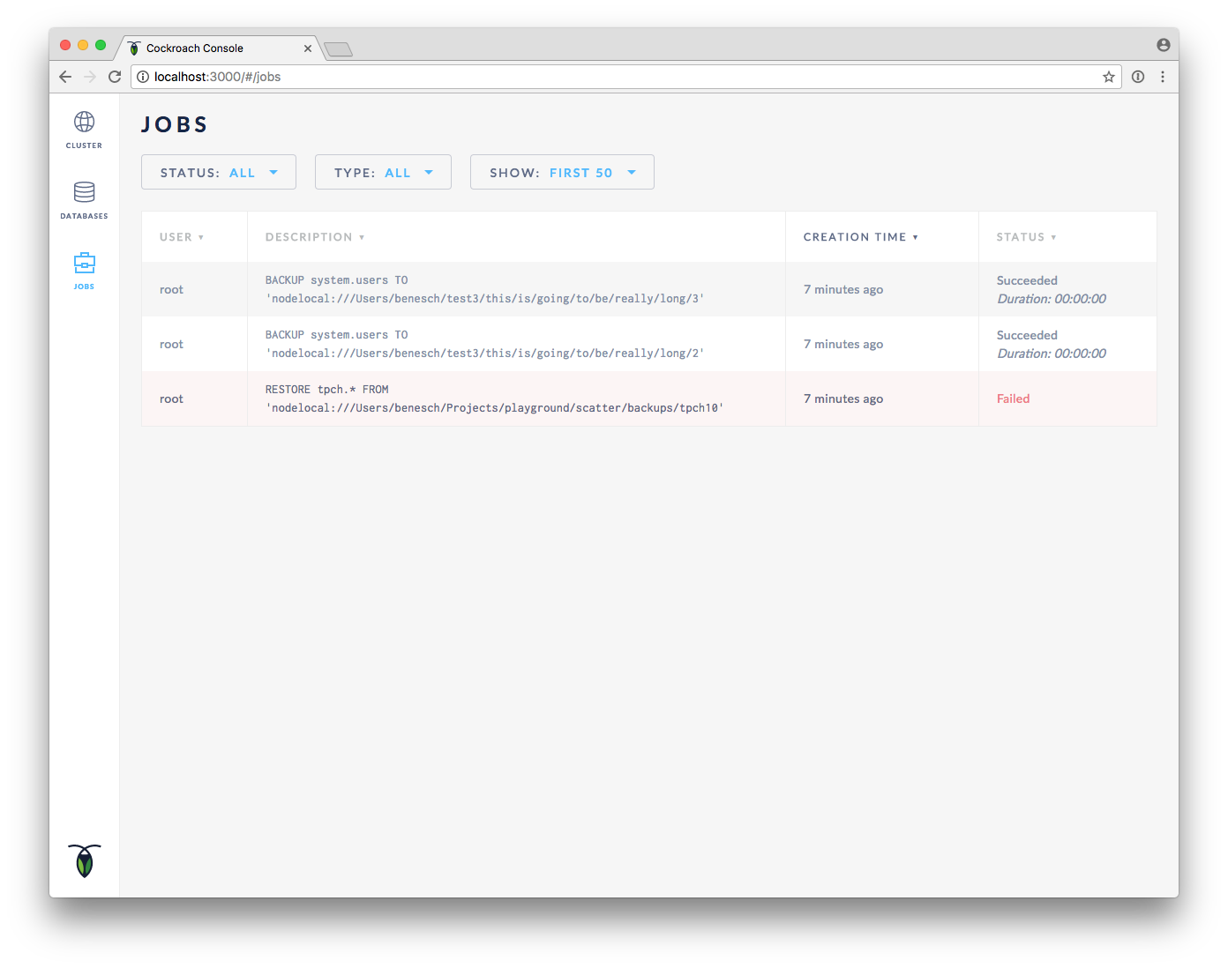Viewport: 1228px width, 968px height.
Task: Open Chrome's three-dot menu
Action: point(1163,77)
